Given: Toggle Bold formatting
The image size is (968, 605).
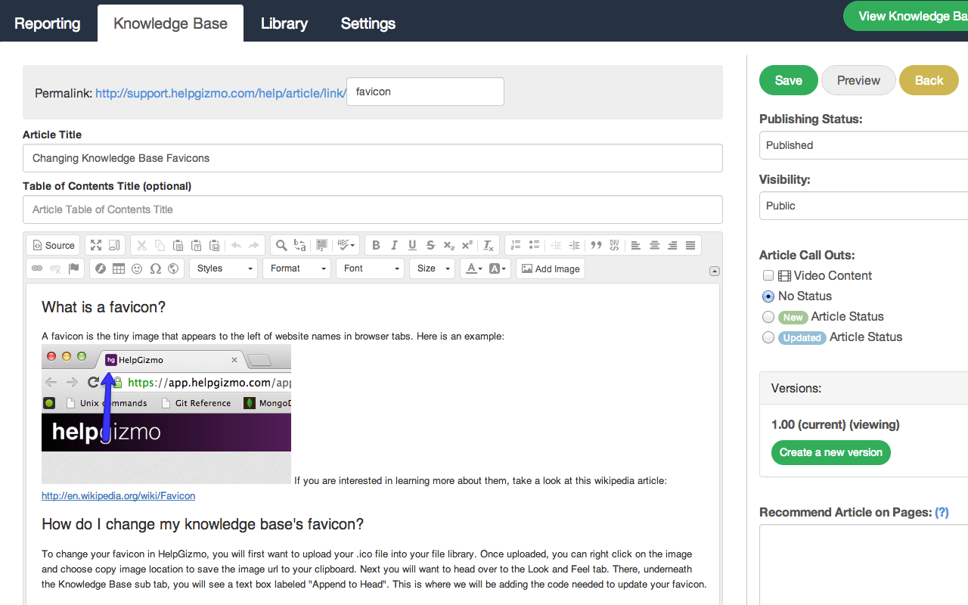Looking at the screenshot, I should point(376,245).
